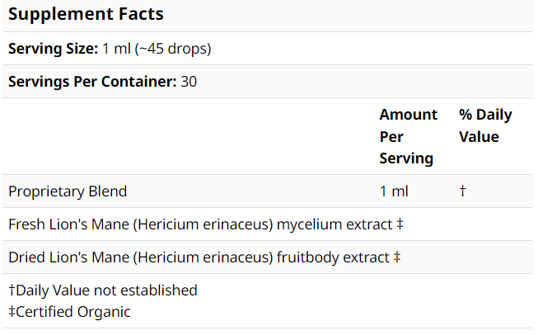This screenshot has height=335, width=543.
Task: Click the Amount Per Serving column header
Action: click(x=408, y=136)
